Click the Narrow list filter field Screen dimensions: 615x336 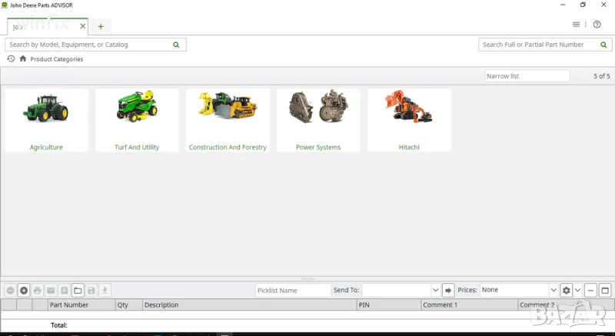[x=527, y=76]
